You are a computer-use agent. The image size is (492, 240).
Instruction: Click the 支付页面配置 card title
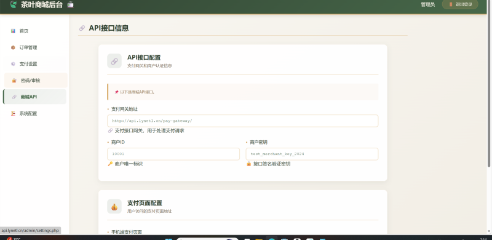(x=145, y=203)
